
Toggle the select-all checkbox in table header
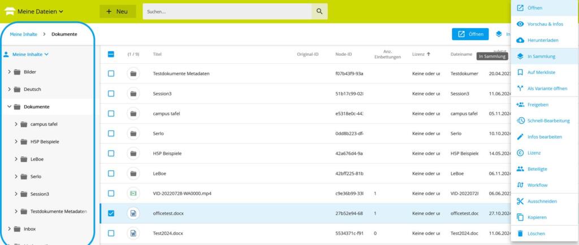pyautogui.click(x=111, y=54)
